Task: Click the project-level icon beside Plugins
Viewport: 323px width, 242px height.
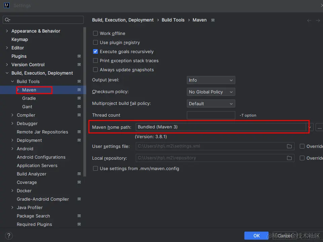Action: (x=79, y=56)
